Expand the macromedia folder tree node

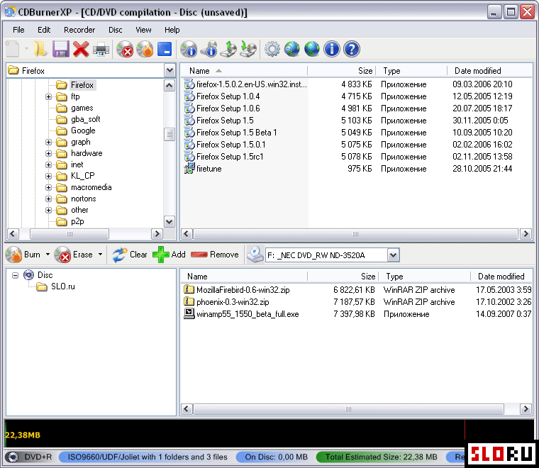point(48,187)
